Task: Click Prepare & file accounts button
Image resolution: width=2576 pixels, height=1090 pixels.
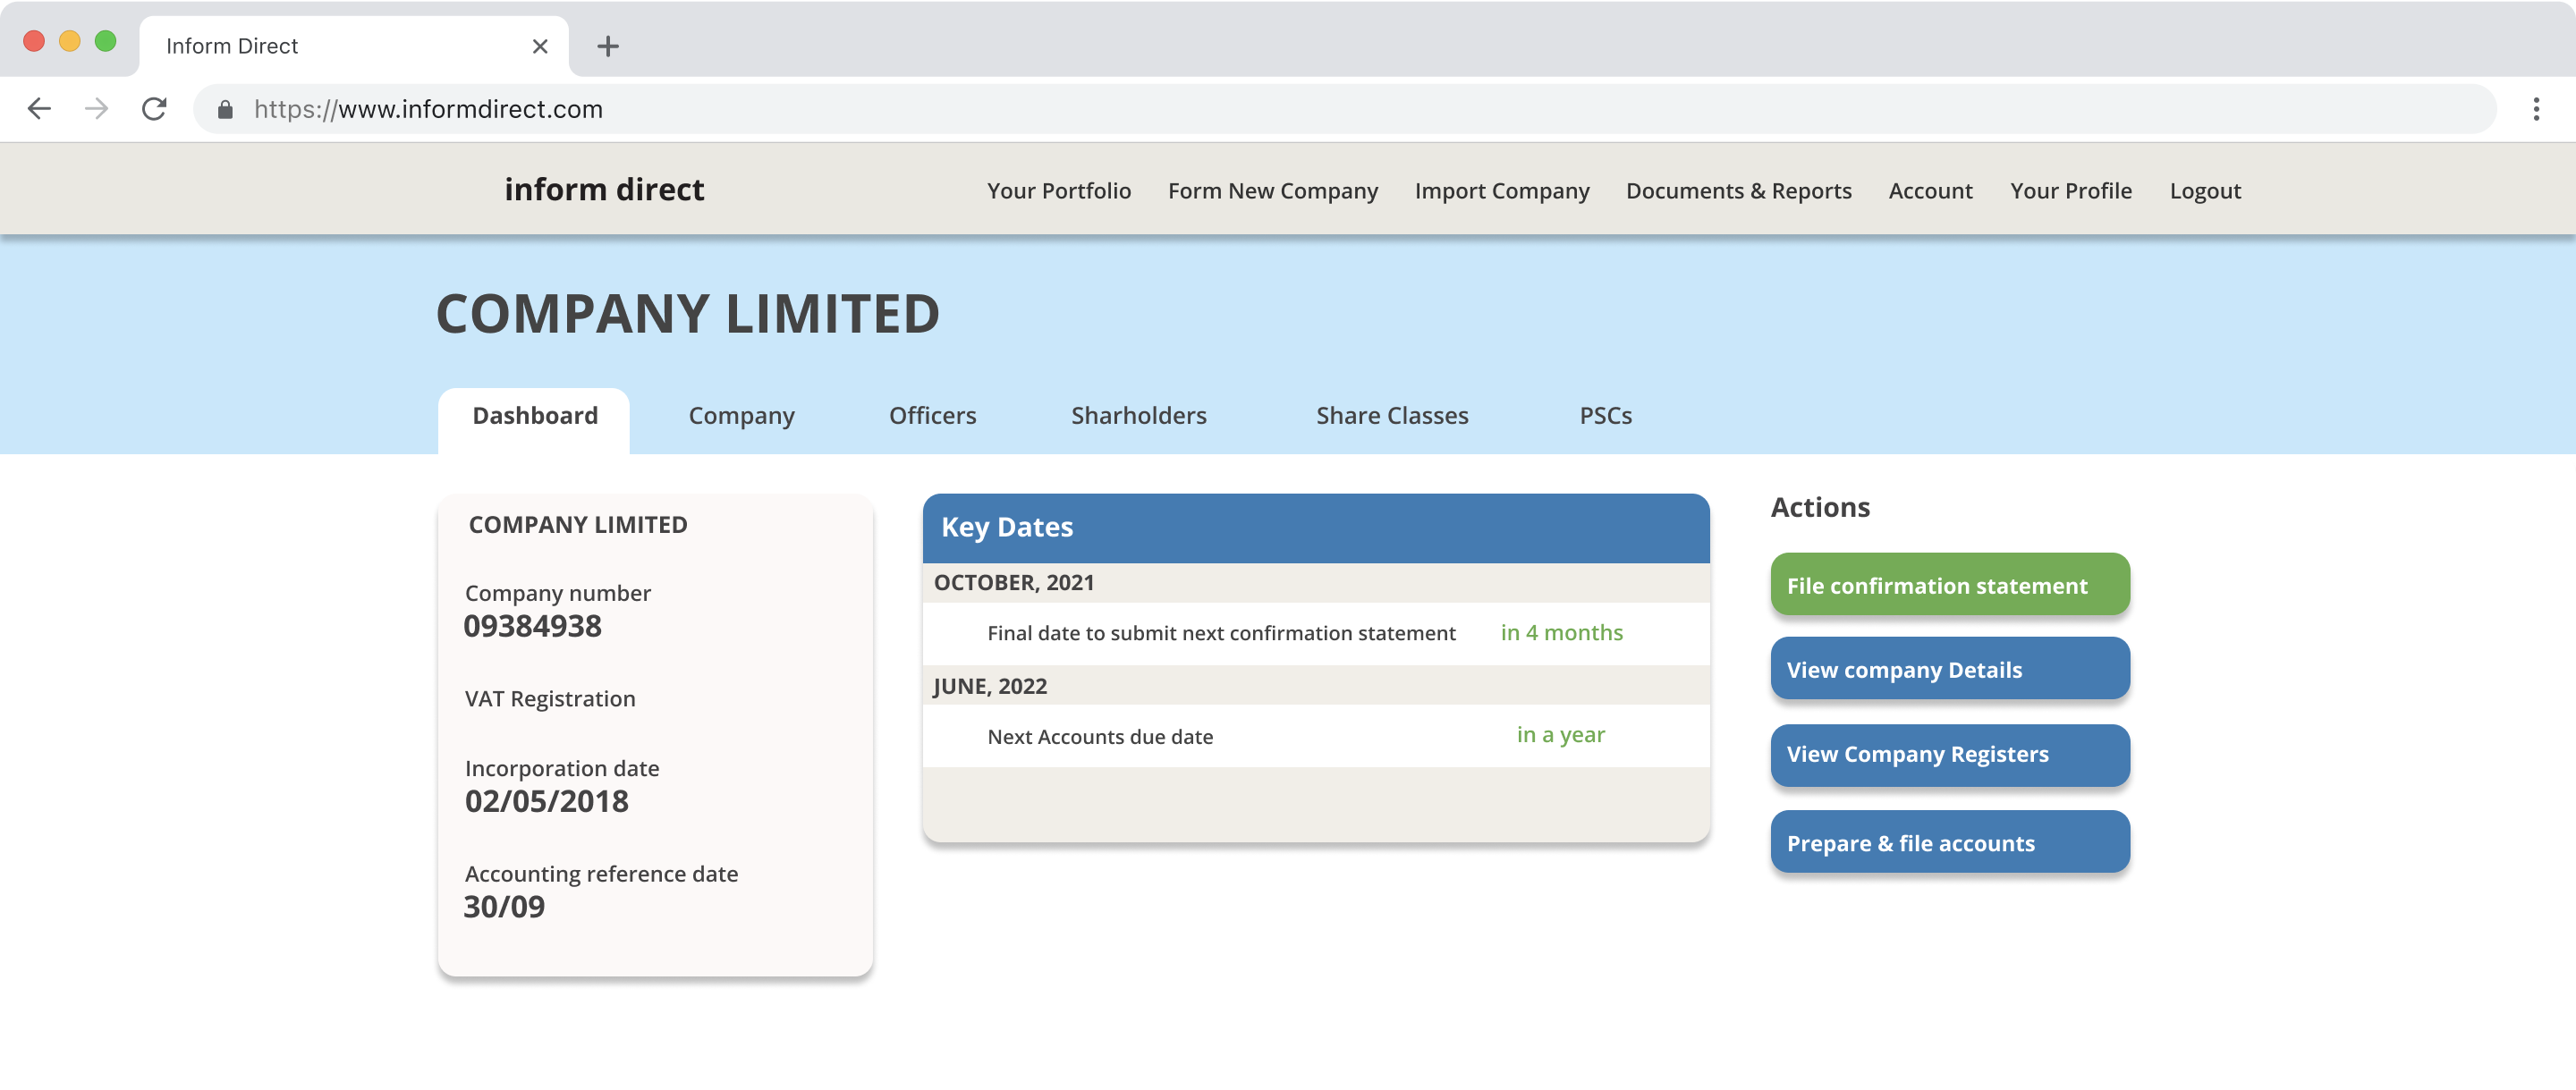Action: 1949,842
